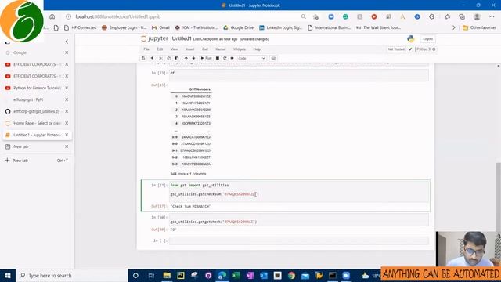Rename notebook by clicking Untitled1 title
The width and height of the screenshot is (501, 282).
(x=182, y=38)
